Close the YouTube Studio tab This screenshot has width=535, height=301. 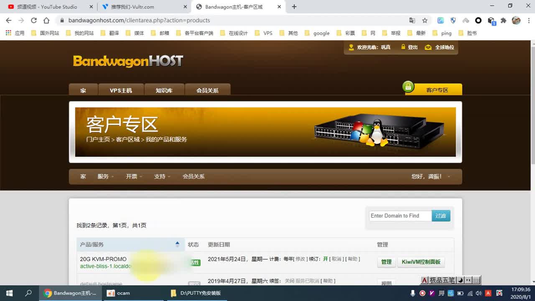[x=91, y=7]
